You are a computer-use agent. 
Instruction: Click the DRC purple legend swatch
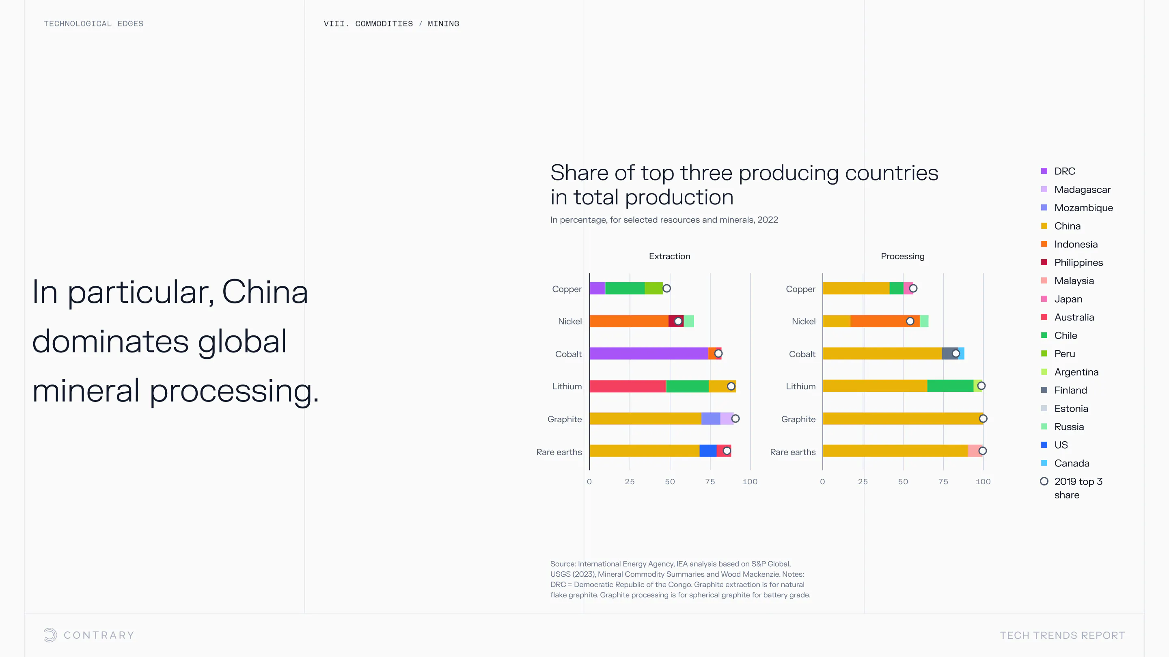click(1044, 171)
